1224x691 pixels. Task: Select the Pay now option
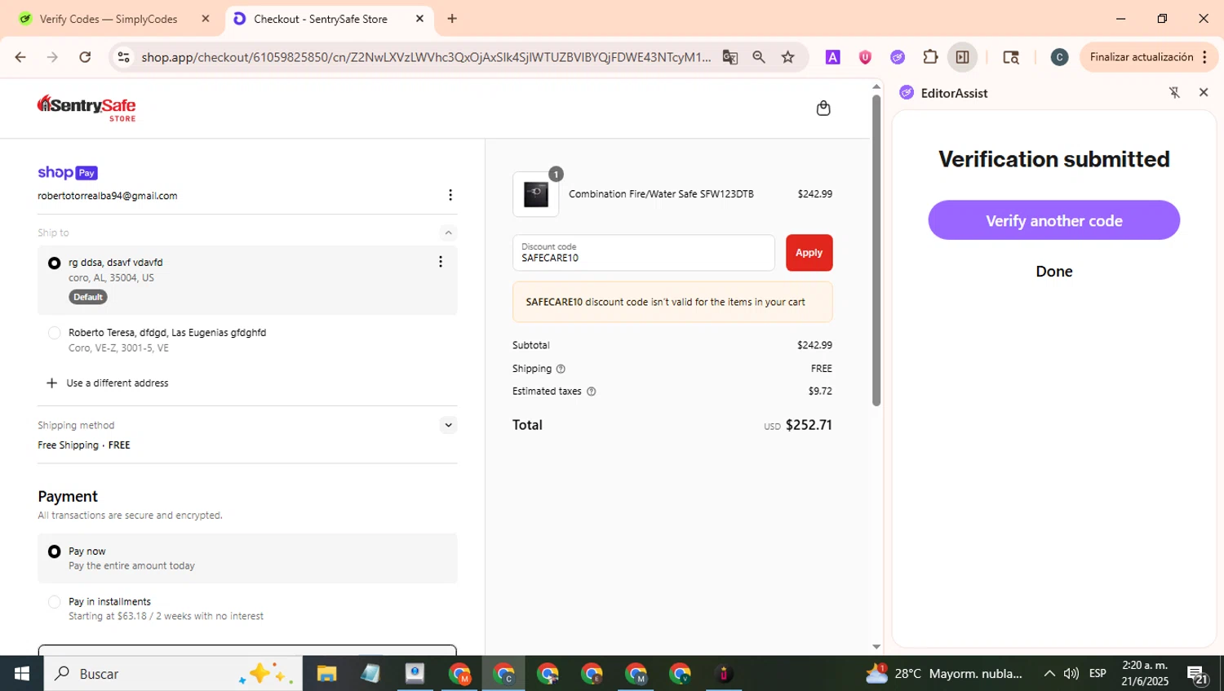[x=55, y=551]
